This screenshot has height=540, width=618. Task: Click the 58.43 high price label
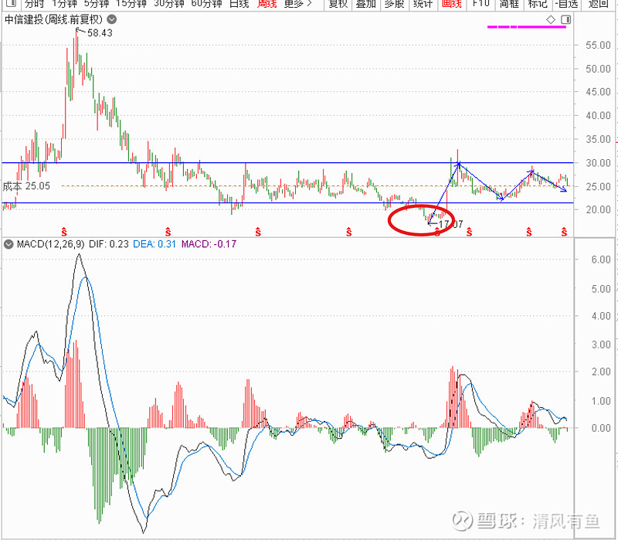100,33
